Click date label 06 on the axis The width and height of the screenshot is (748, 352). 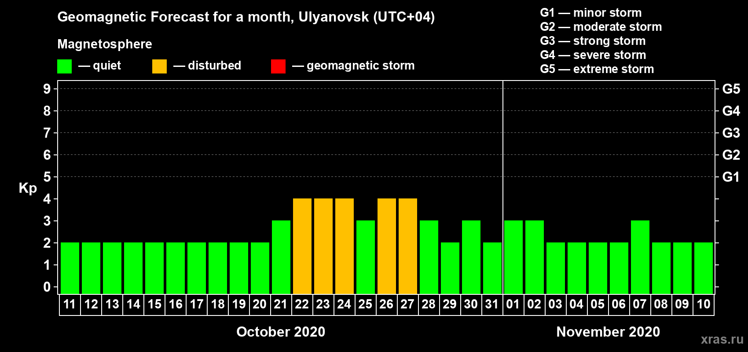(x=619, y=304)
